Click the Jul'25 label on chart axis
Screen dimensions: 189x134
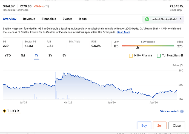point(23,102)
